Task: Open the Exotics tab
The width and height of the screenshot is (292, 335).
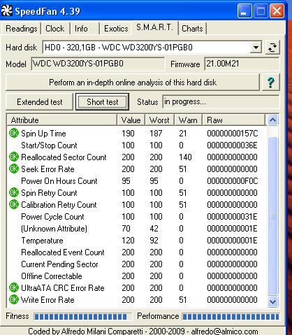Action: 116,29
